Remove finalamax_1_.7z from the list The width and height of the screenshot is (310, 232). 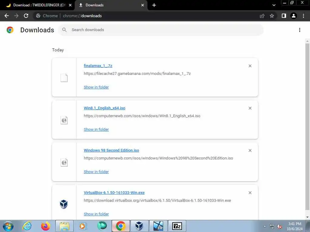click(x=250, y=66)
